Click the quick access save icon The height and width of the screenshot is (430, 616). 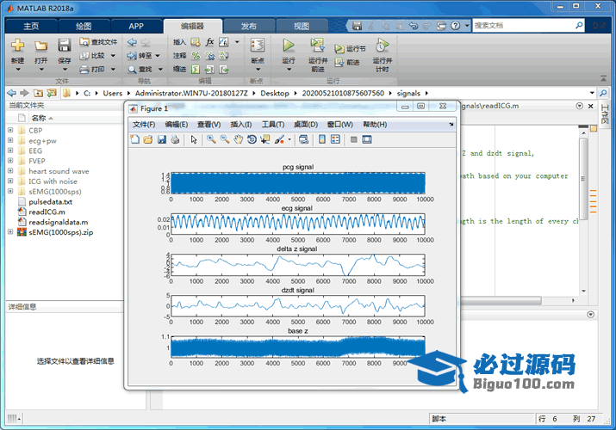[357, 26]
